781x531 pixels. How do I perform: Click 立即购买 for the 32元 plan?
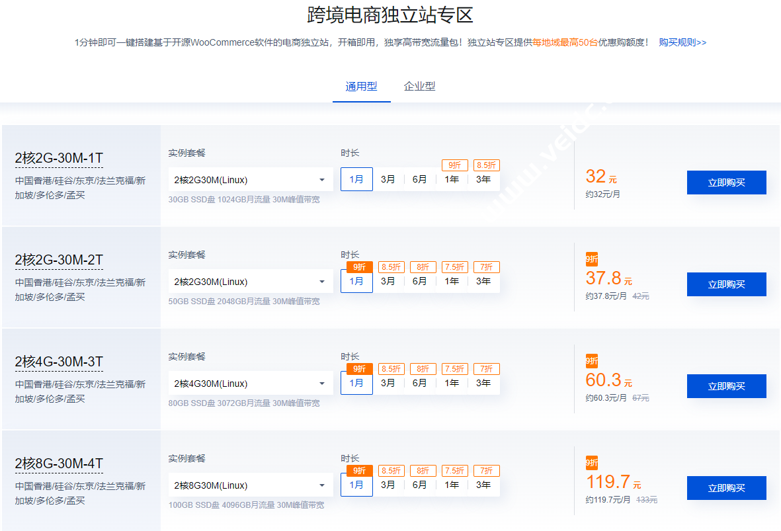coord(726,183)
